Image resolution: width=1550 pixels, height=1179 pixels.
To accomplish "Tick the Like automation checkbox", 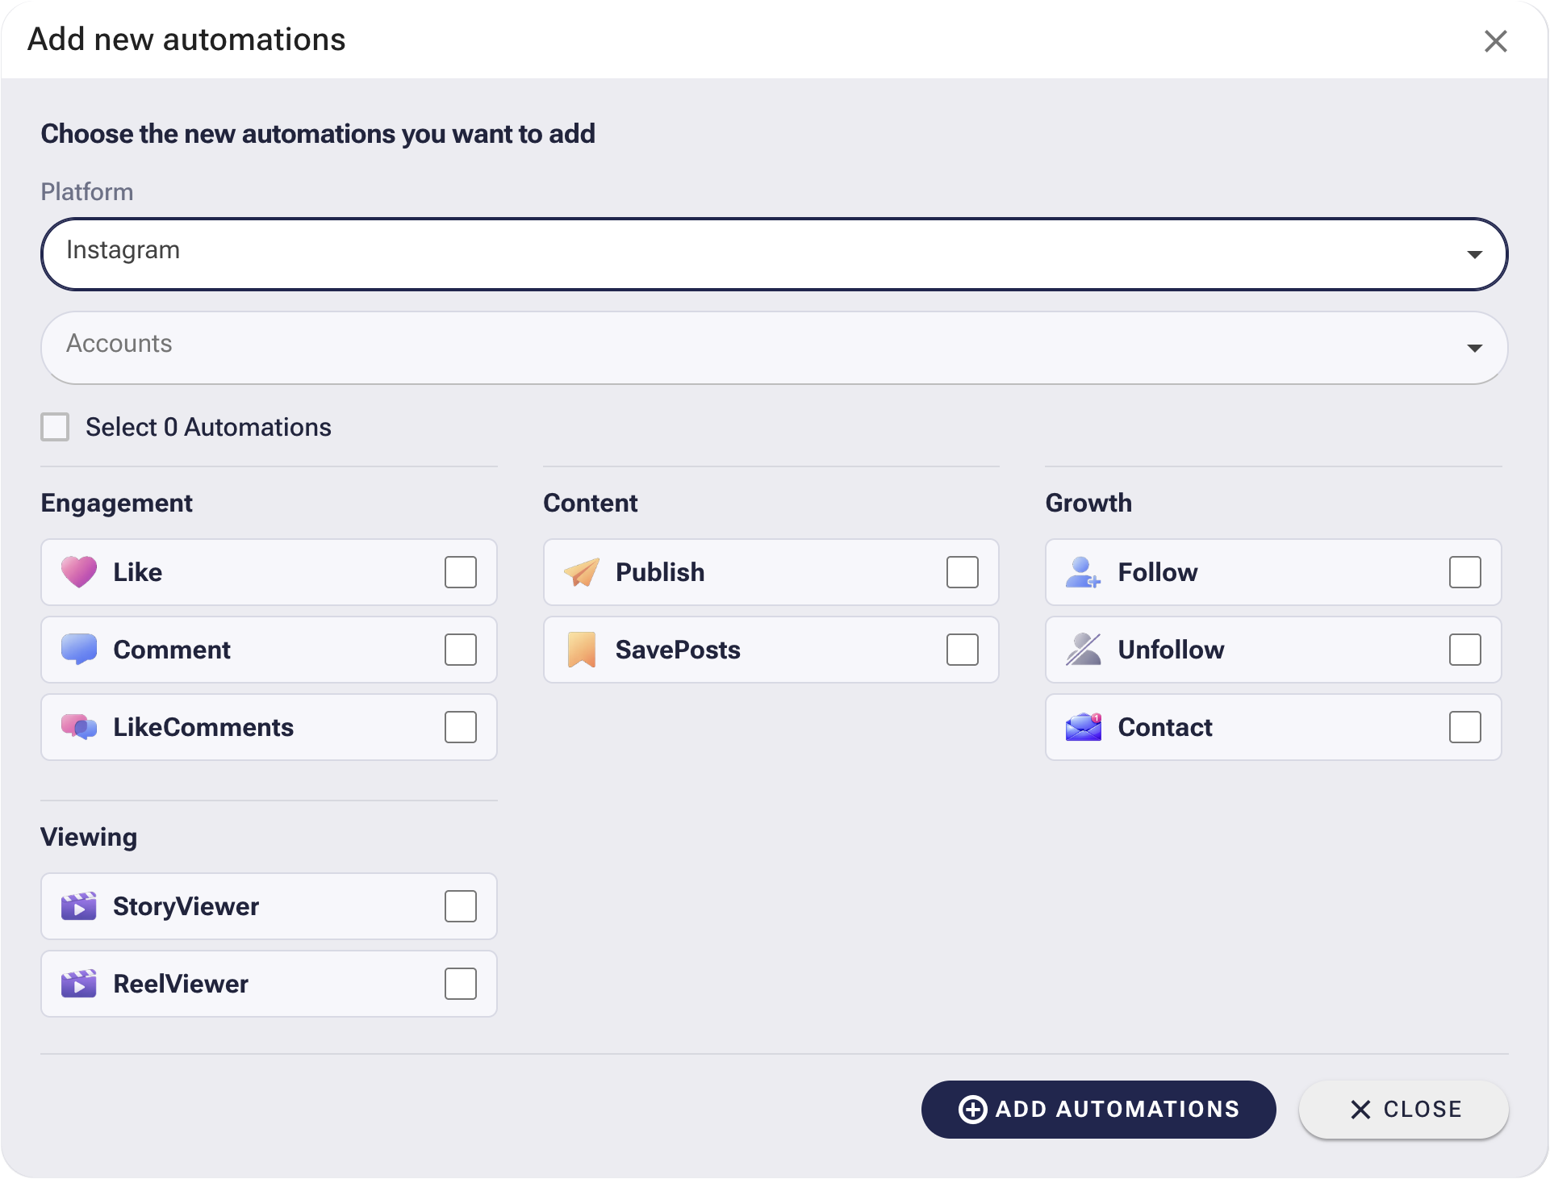I will tap(461, 572).
